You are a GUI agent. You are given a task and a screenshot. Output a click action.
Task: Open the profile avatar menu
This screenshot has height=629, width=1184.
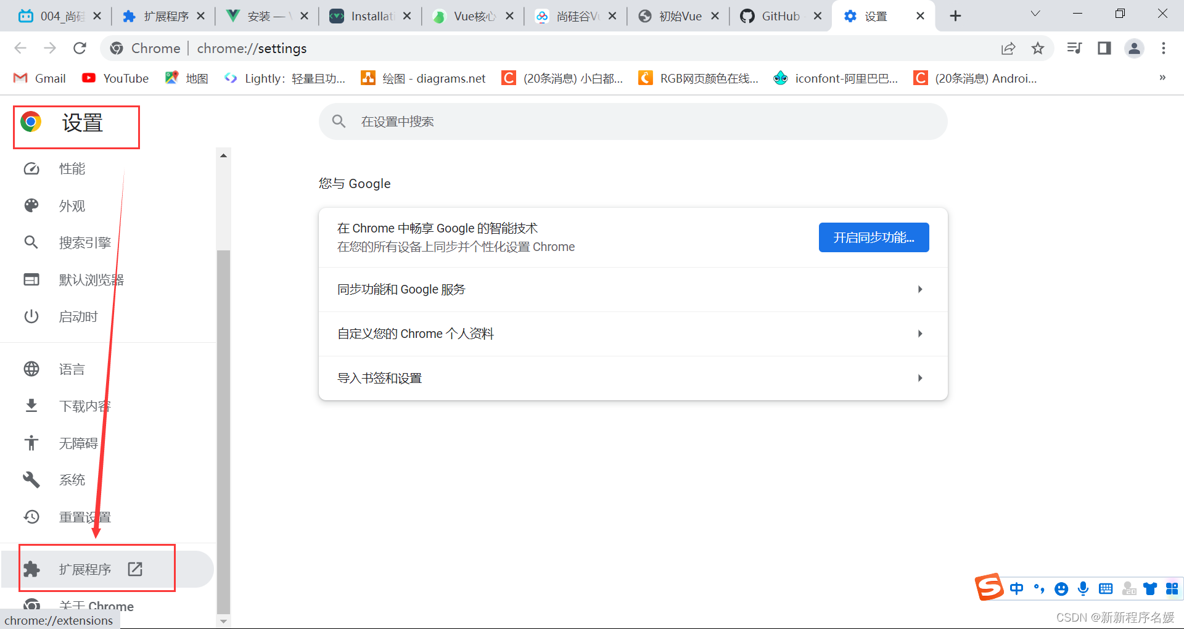[1134, 48]
